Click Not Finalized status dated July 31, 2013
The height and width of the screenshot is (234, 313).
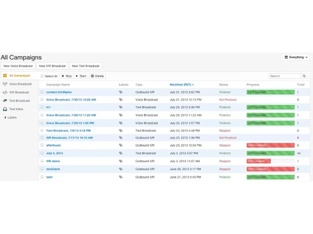point(228,100)
